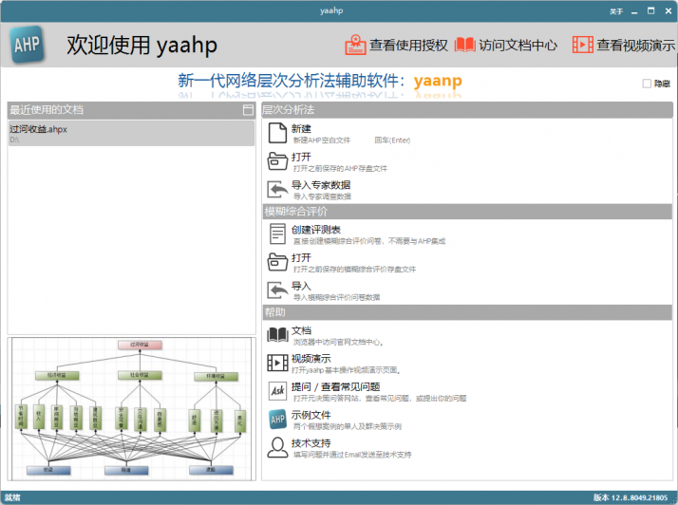Open 技术支持 tech support entry
Image resolution: width=678 pixels, height=505 pixels.
311,443
